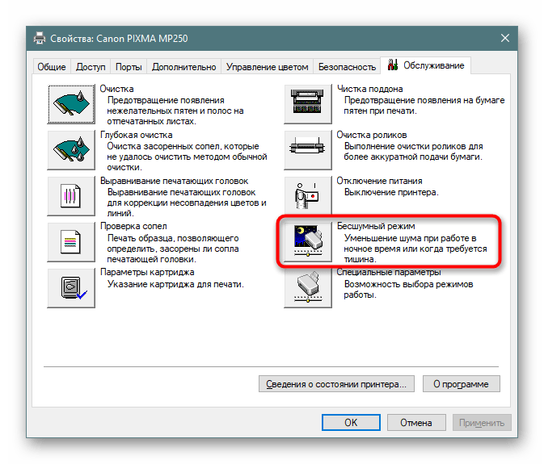544x464 pixels.
Task: Click the Параметры картриджа heading text
Action: (x=147, y=272)
